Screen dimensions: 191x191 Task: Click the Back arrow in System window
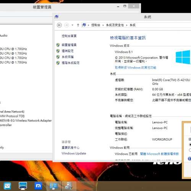pyautogui.click(x=59, y=25)
